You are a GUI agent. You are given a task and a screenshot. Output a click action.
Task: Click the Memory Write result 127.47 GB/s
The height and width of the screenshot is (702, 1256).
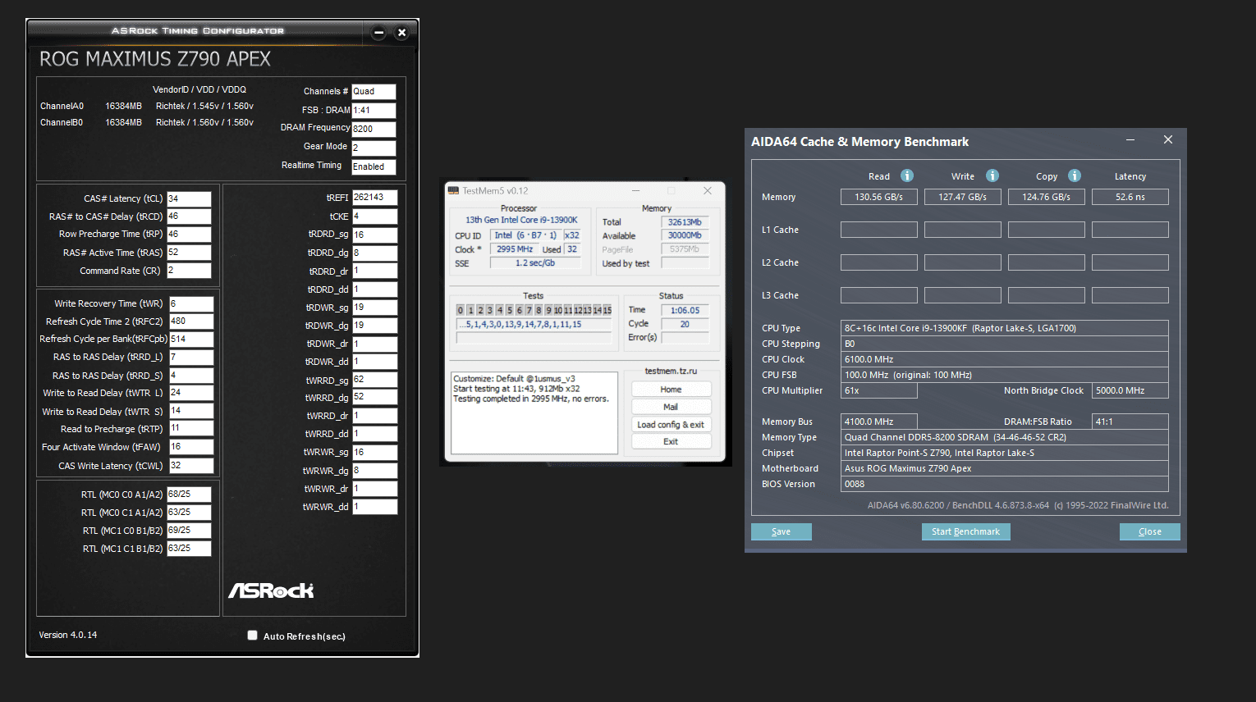tap(962, 197)
